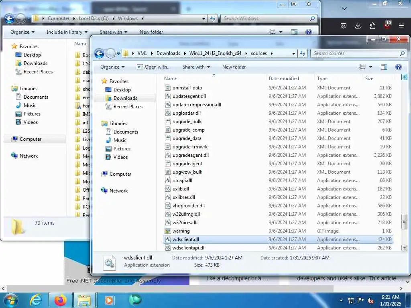
Task: Open view options dropdown arrow in sources window
Action: pos(370,67)
